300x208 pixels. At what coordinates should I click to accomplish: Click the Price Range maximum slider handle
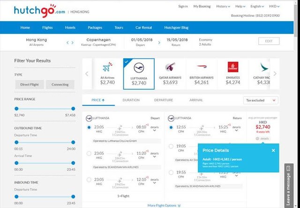[73, 108]
